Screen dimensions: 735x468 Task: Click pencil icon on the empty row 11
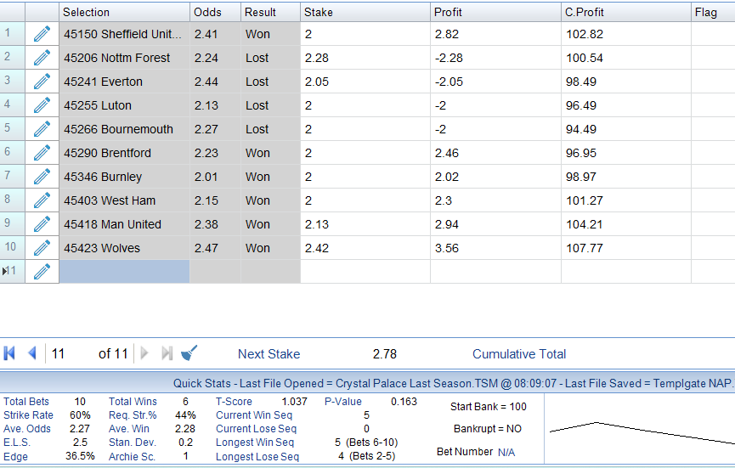42,272
